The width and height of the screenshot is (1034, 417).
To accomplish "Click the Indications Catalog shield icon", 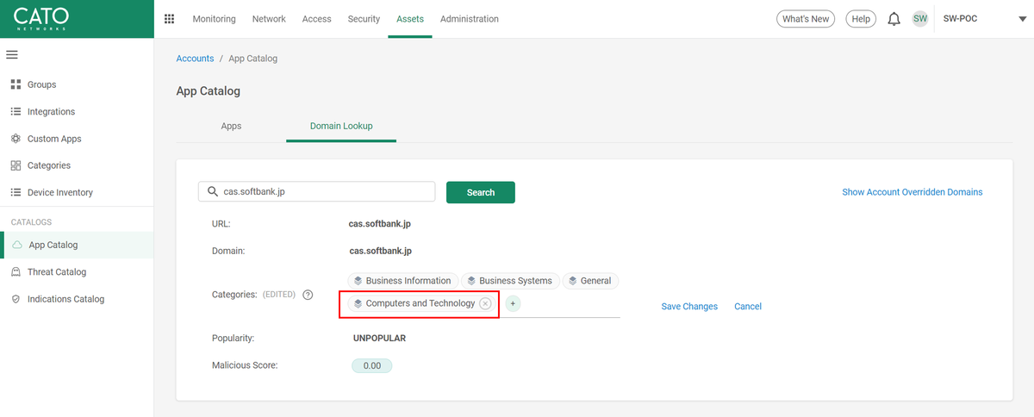I will pos(16,299).
